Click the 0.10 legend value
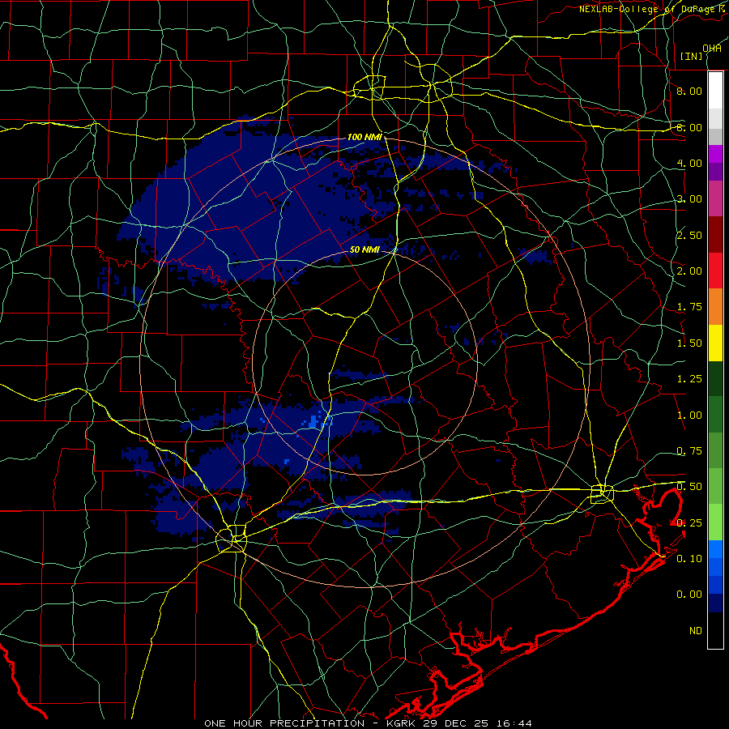The image size is (729, 729). [x=689, y=559]
